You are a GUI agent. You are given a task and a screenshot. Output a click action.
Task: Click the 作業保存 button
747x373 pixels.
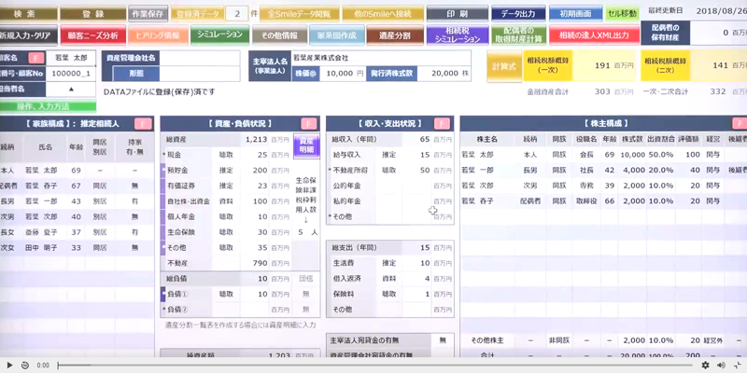click(x=148, y=14)
